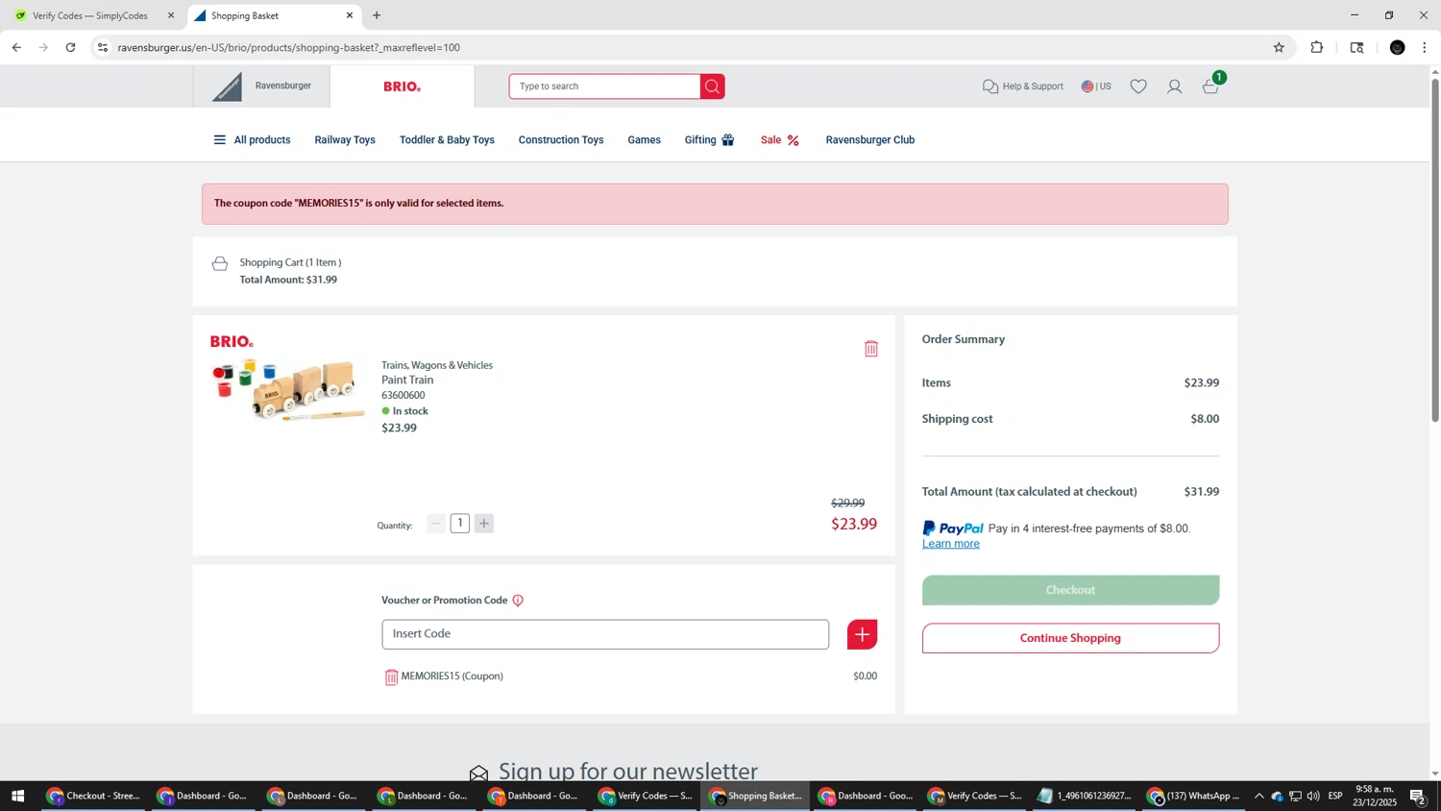The width and height of the screenshot is (1441, 811).
Task: Click the Trains, Wagons & Vehicles category text
Action: click(437, 365)
